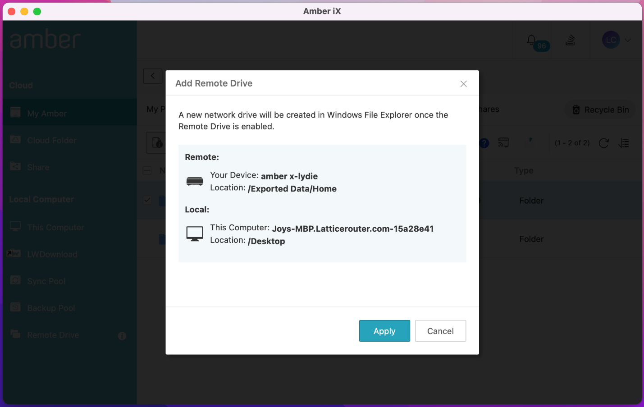Click the cast to screen icon
Image resolution: width=644 pixels, height=407 pixels.
click(x=503, y=143)
